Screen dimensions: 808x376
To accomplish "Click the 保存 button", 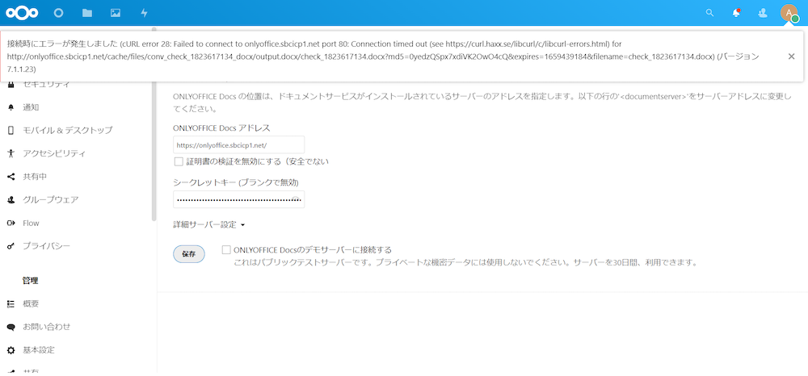I will 188,254.
